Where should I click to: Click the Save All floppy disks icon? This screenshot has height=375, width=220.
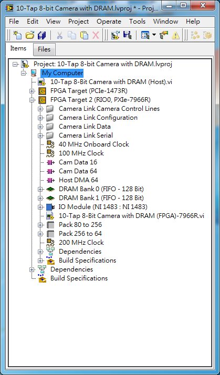[41, 35]
